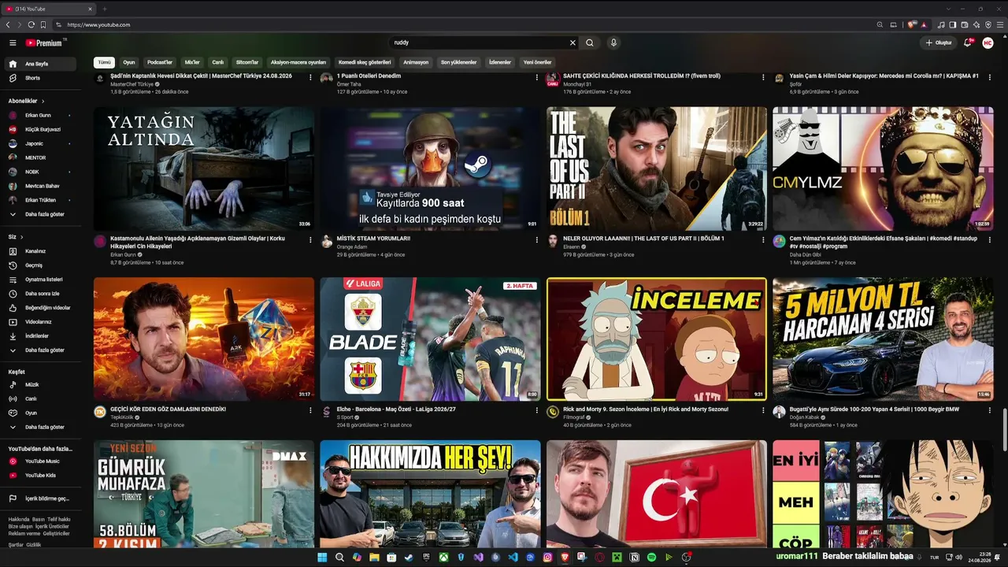The width and height of the screenshot is (1008, 567).
Task: Open Visual Studio Code from the taskbar
Action: (513, 558)
